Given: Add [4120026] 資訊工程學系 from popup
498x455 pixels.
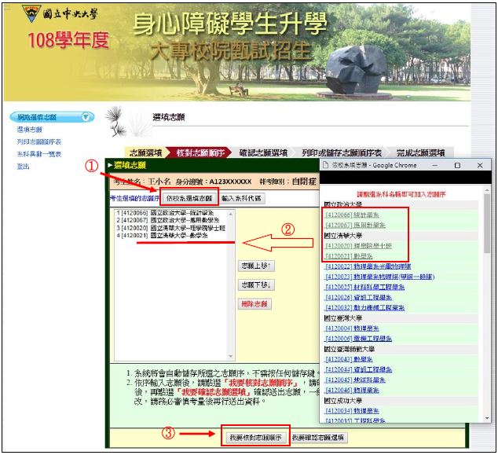Looking at the screenshot, I should [x=358, y=297].
